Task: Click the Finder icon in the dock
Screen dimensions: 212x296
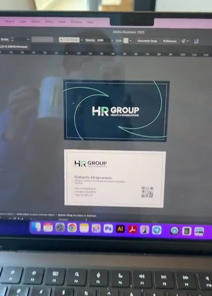Action: tap(36, 227)
